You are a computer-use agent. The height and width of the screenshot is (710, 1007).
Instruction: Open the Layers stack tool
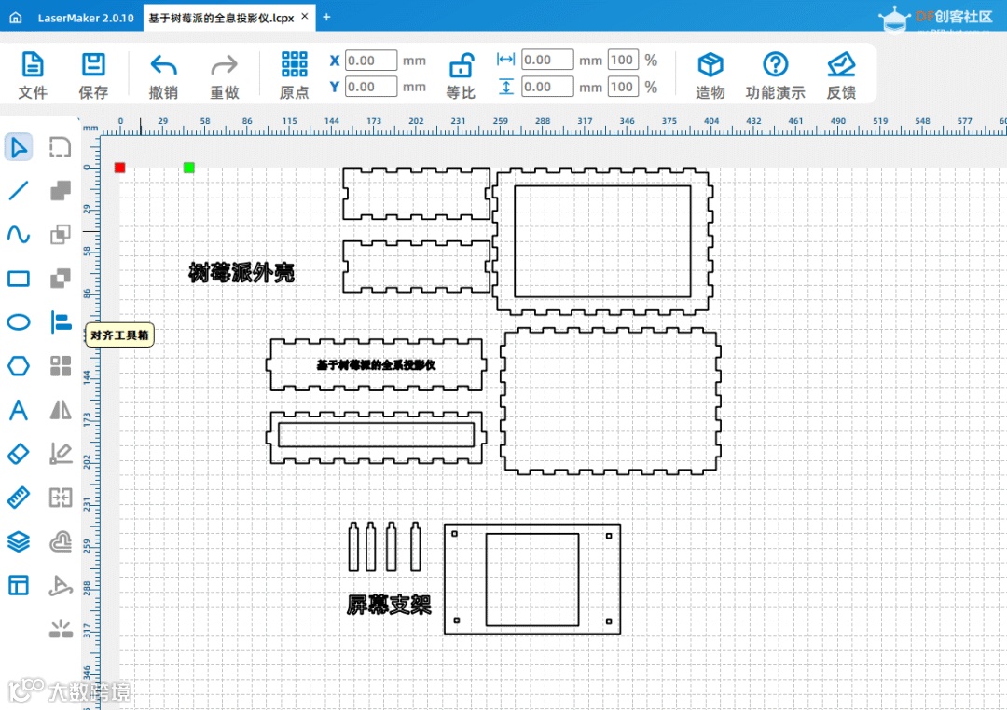pos(19,541)
